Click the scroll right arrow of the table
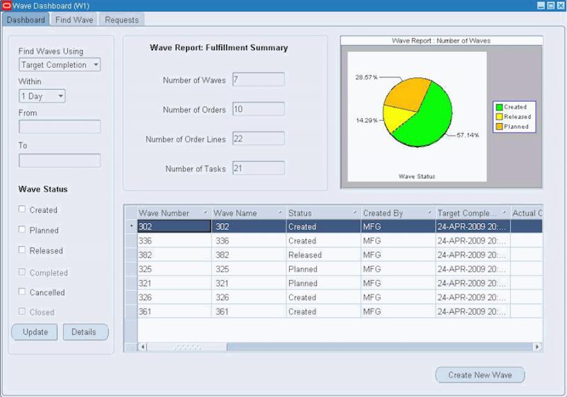 pos(537,347)
